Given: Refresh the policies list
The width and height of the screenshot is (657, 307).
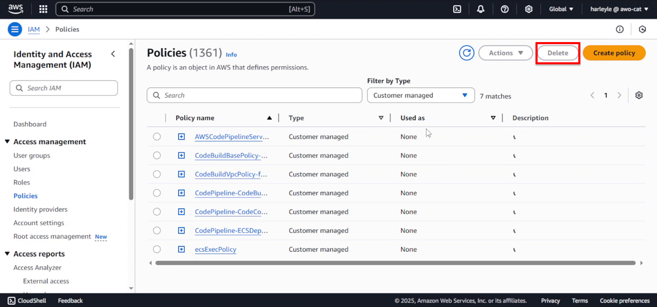Looking at the screenshot, I should coord(466,53).
